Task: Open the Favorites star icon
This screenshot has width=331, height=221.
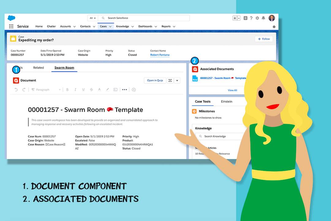Action: (x=235, y=18)
